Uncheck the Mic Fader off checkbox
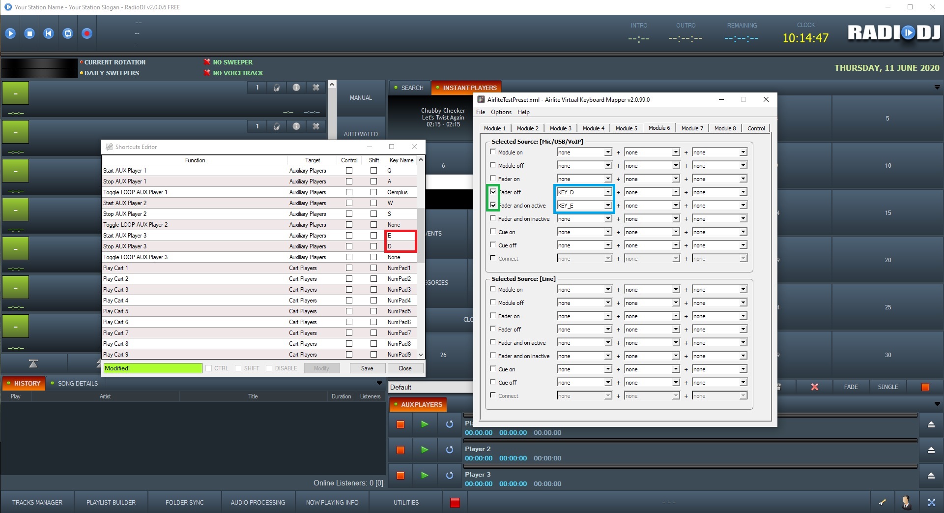Image resolution: width=944 pixels, height=513 pixels. point(493,192)
